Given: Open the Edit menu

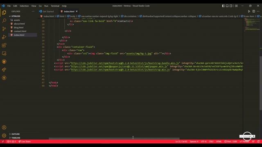Looking at the screenshot, I should 15,6.
